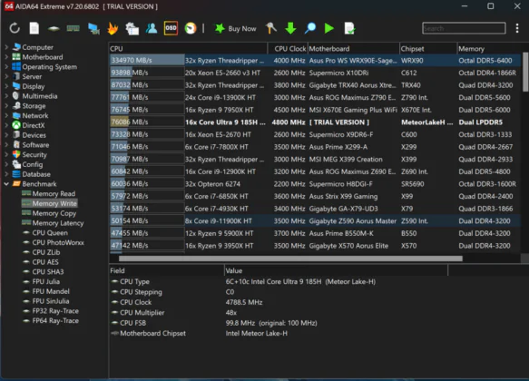The image size is (529, 381).
Task: Open the FPU Mandel benchmark
Action: click(46, 292)
